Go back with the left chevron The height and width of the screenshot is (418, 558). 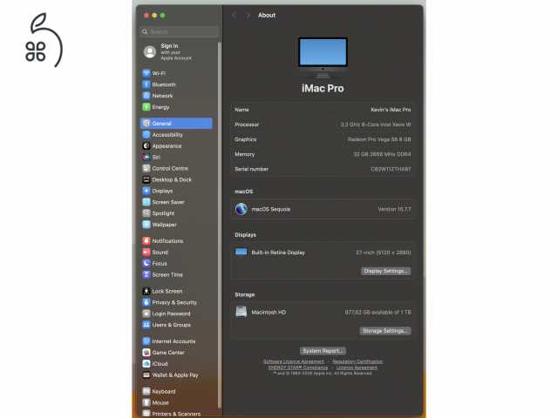point(234,16)
